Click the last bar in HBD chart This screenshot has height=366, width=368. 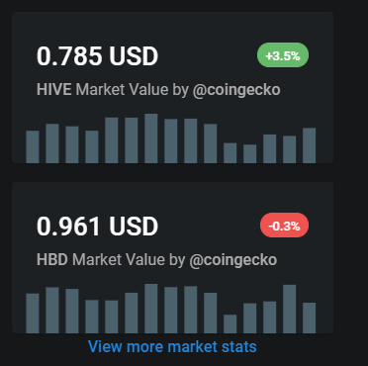(x=310, y=318)
